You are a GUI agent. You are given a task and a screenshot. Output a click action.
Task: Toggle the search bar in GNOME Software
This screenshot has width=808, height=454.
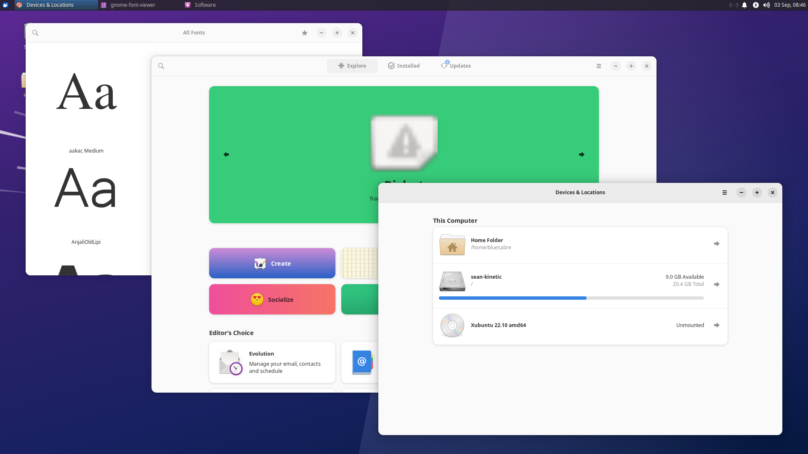coord(162,66)
